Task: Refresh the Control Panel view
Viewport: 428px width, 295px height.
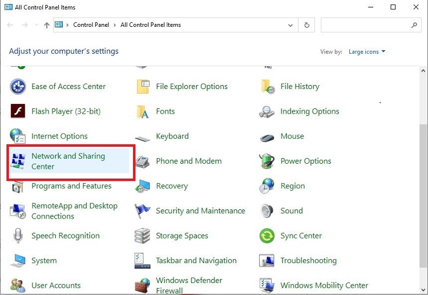Action: [307, 25]
